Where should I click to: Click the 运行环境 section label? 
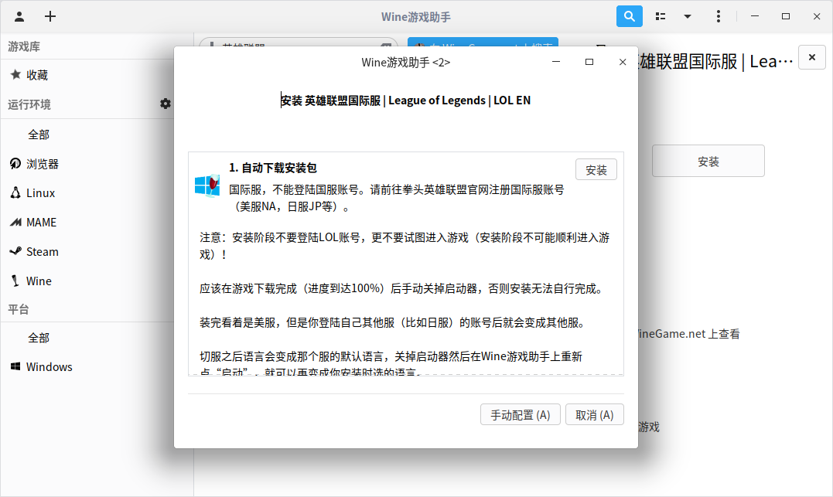click(x=29, y=104)
